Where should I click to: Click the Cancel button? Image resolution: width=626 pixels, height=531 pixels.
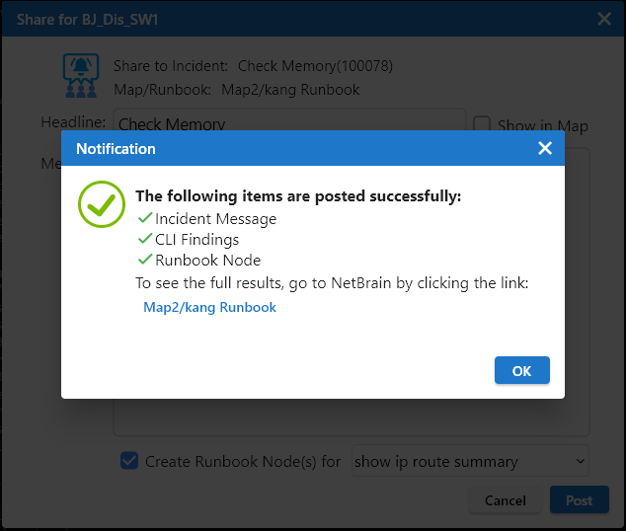[505, 500]
